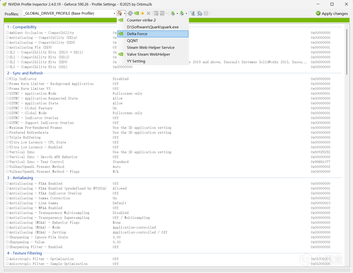Click the Vulkan/OpenGL Present Method - Flags row
The image size is (353, 273).
[44, 172]
